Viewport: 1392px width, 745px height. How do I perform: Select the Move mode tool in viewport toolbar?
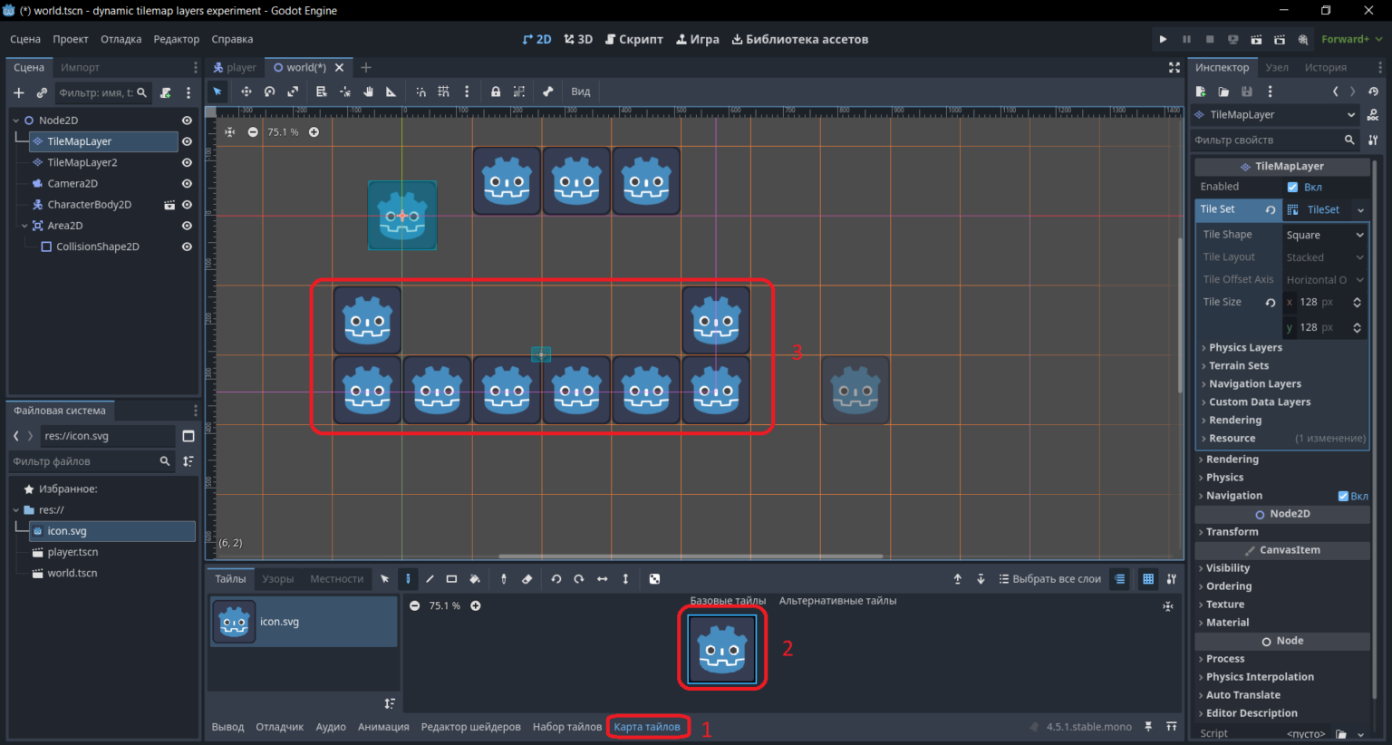point(246,92)
